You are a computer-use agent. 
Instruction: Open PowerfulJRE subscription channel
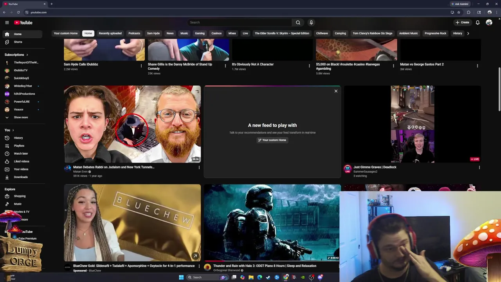[x=22, y=101]
